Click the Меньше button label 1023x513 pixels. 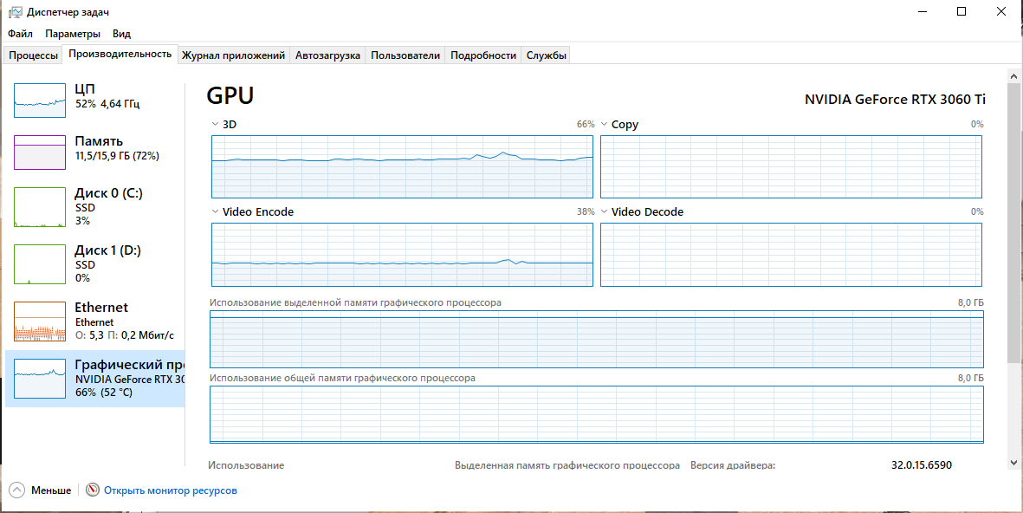tap(51, 490)
